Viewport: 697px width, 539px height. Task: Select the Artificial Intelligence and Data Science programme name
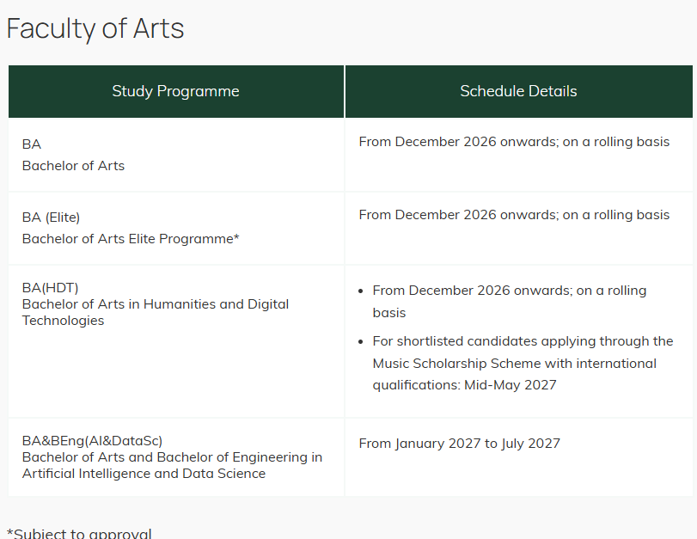tap(173, 465)
